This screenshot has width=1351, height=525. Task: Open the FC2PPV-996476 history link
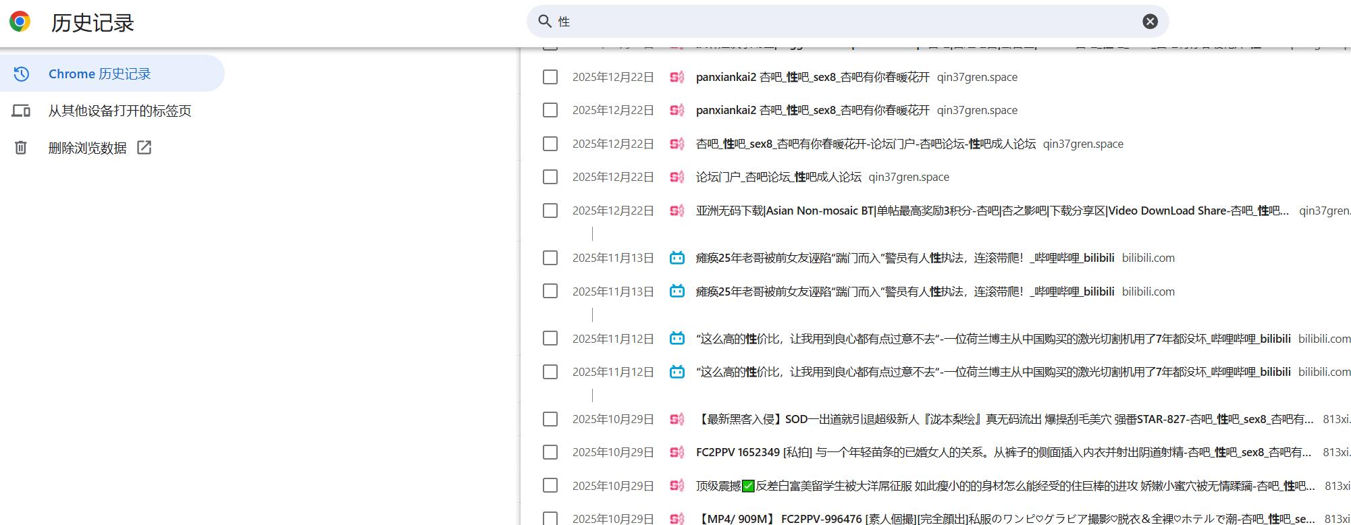tap(1006, 518)
